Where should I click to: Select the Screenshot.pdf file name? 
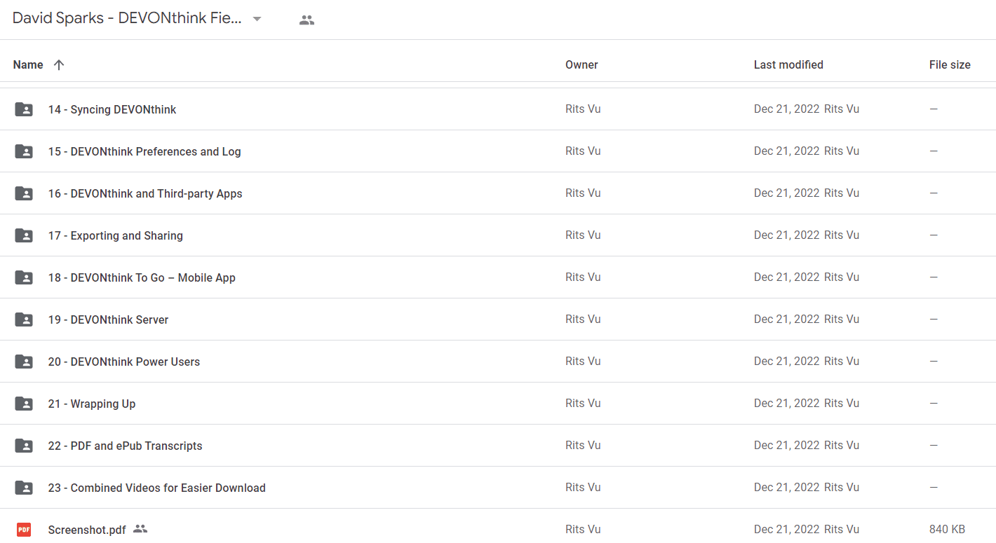[x=87, y=530]
